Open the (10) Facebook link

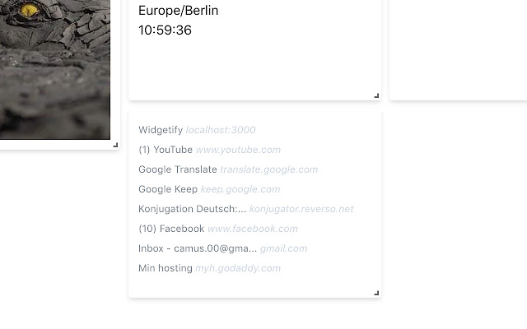tap(217, 229)
